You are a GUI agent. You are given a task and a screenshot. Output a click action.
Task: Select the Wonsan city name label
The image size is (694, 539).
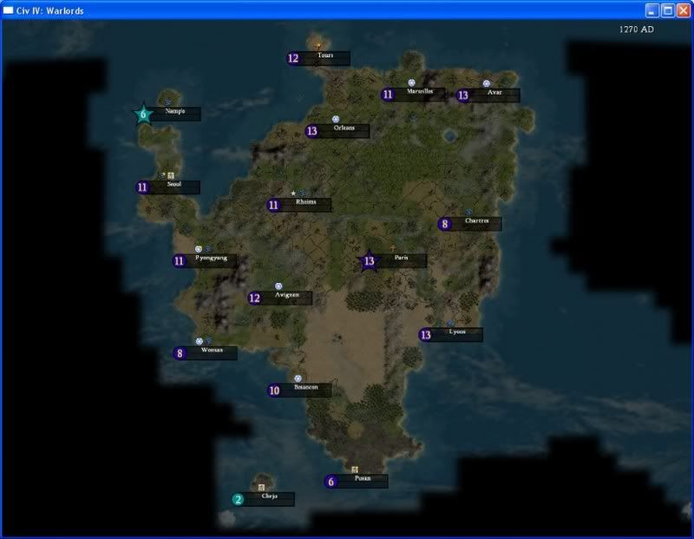212,350
